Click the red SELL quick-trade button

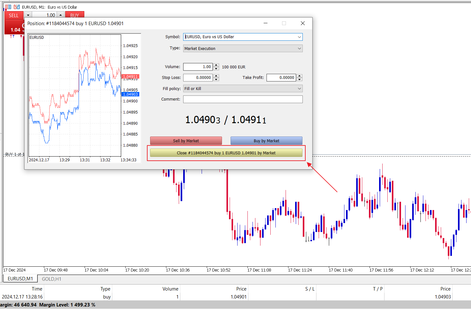14,15
